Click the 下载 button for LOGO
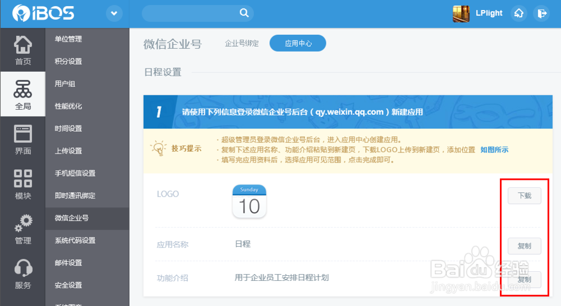 click(525, 196)
